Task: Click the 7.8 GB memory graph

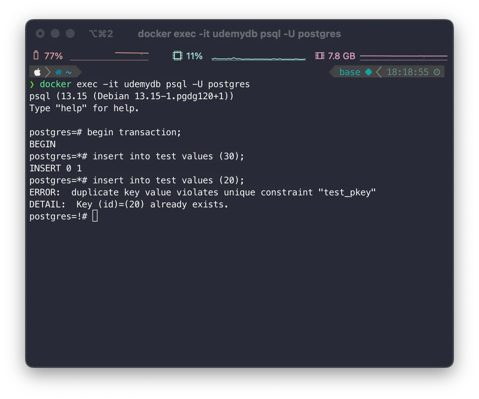Action: [404, 57]
